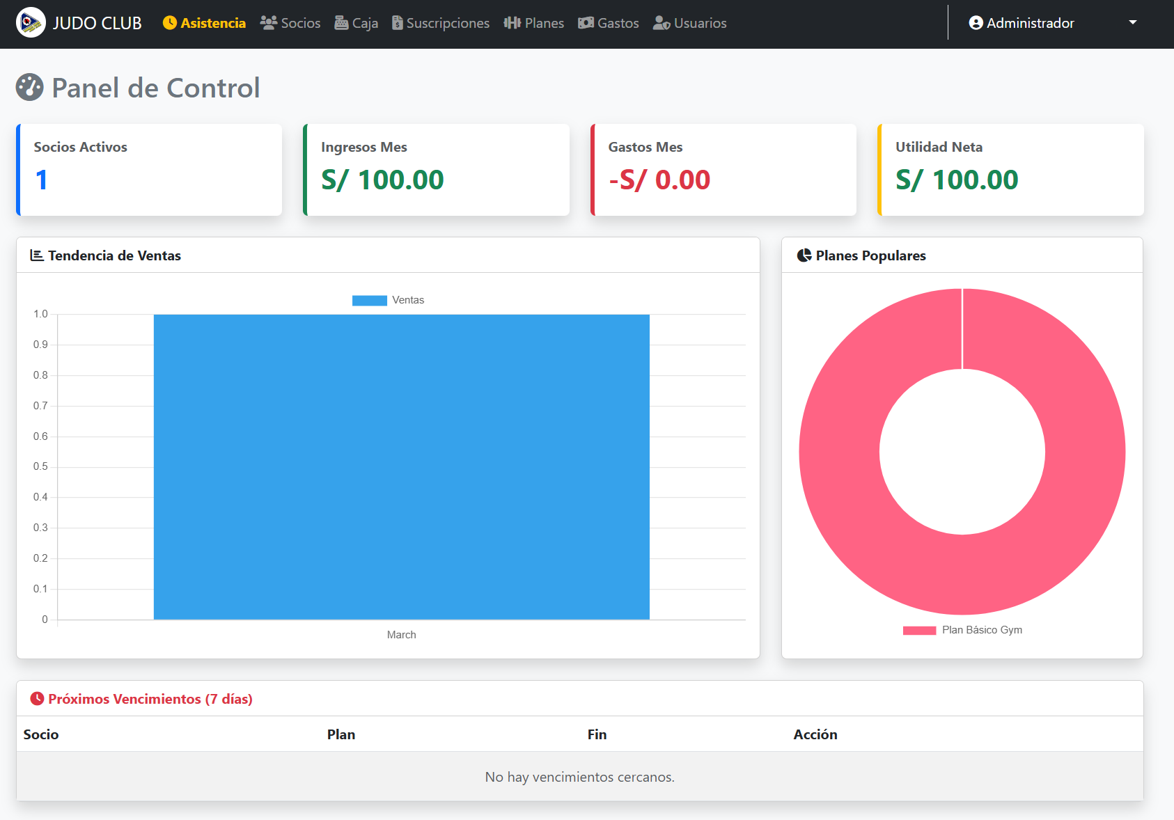Click the Socios Activos card

149,170
